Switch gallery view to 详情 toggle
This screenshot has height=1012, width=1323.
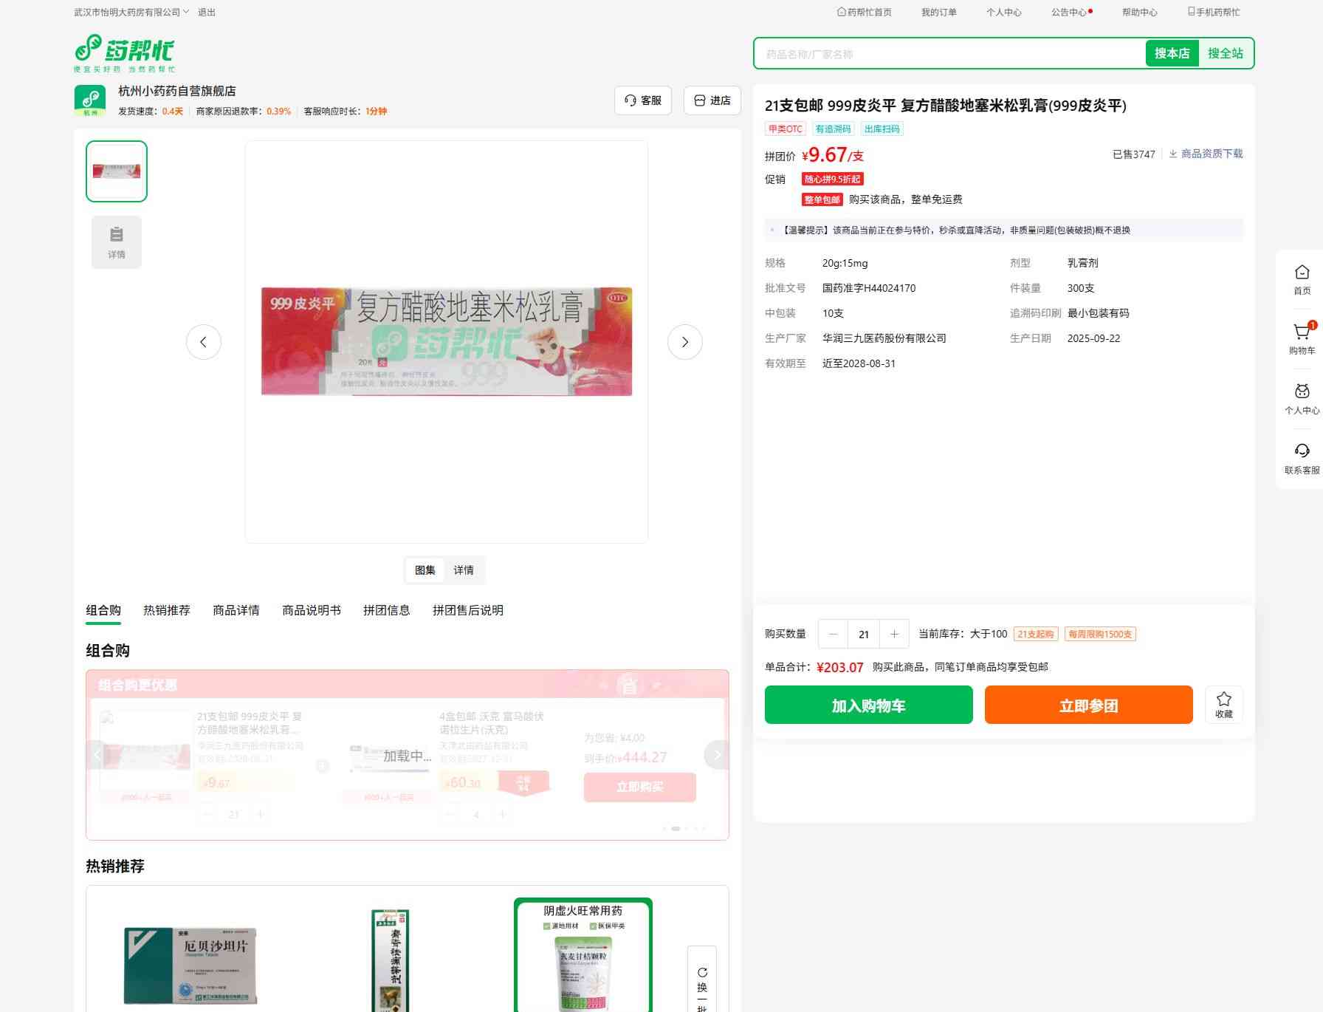pos(464,570)
